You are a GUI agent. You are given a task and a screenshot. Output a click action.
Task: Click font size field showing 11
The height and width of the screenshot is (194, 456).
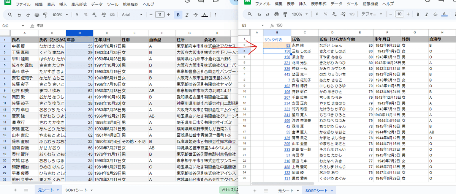(x=160, y=15)
